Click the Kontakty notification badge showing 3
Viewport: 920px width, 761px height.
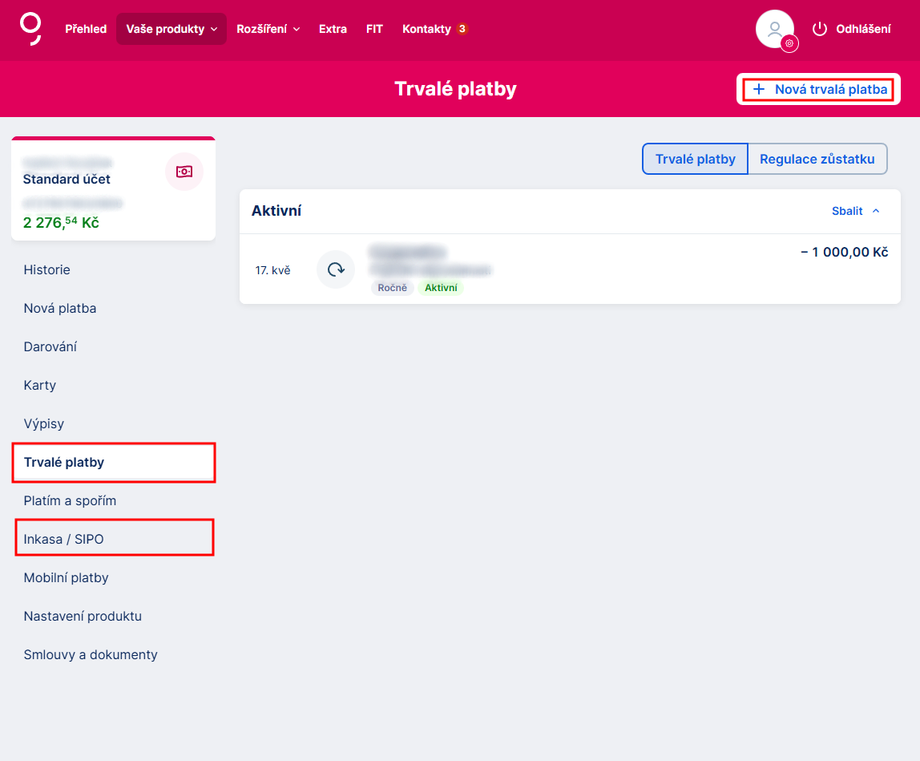(462, 28)
